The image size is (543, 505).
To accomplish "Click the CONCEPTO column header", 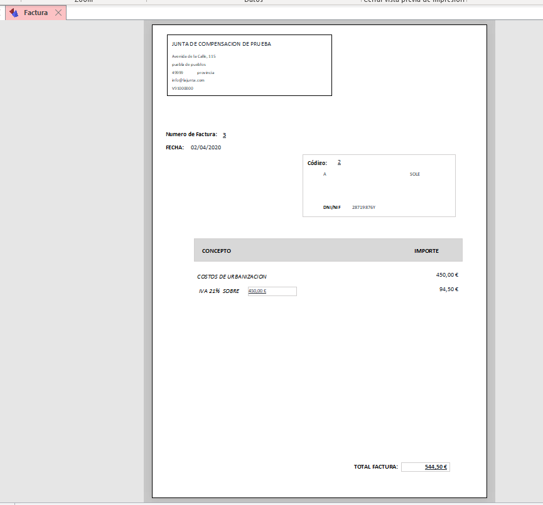I will pos(216,251).
